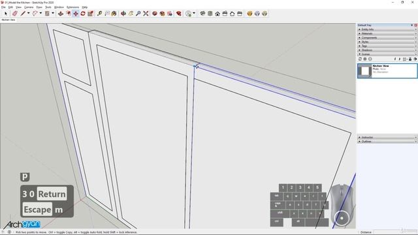Activate the Push/Pull tool
This screenshot has height=235, width=418.
[61, 13]
